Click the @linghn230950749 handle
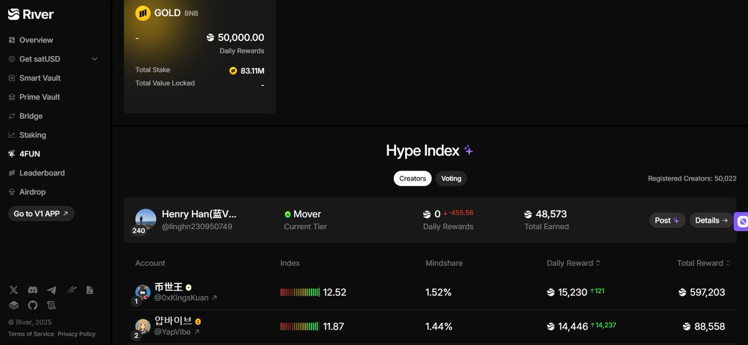The image size is (748, 345). tap(197, 227)
